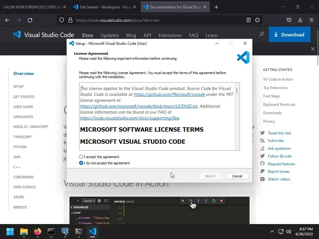319x239 pixels.
Task: Select 'I do not accept the agreement' option
Action: pyautogui.click(x=81, y=163)
